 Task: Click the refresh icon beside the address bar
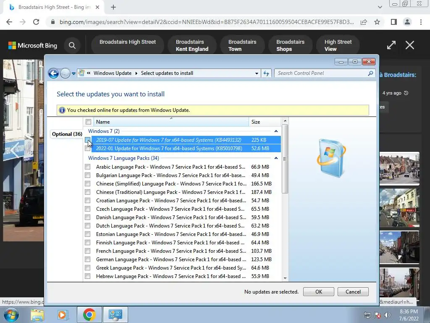click(266, 73)
